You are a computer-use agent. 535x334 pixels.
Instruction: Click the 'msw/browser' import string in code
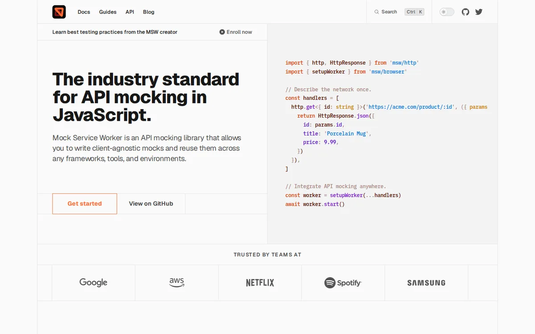(388, 72)
